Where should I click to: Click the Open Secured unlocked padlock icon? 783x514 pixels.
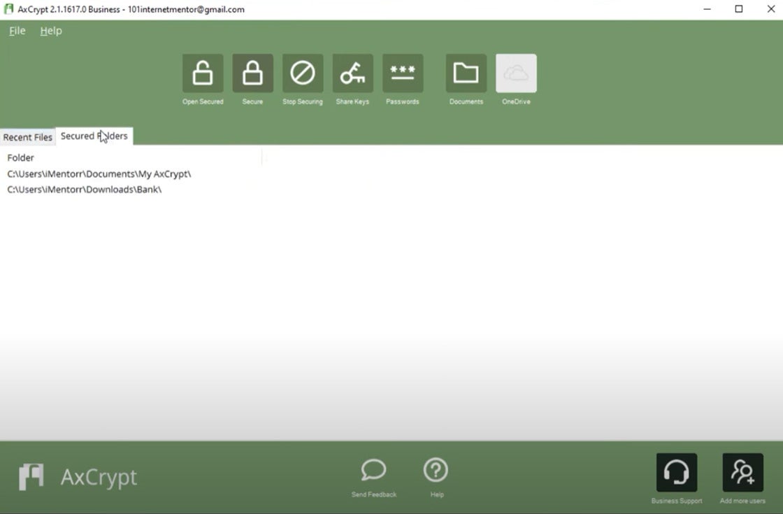coord(203,73)
